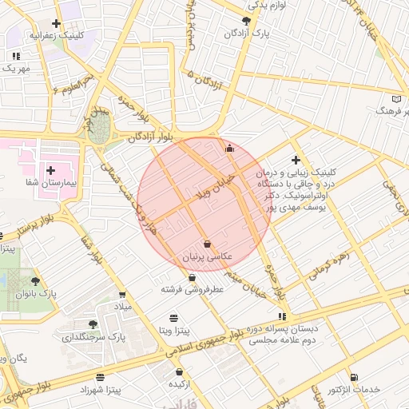The width and height of the screenshot is (409, 409).
Task: Click the Zaferanieh Clinic cross marker
Action: (56, 24)
